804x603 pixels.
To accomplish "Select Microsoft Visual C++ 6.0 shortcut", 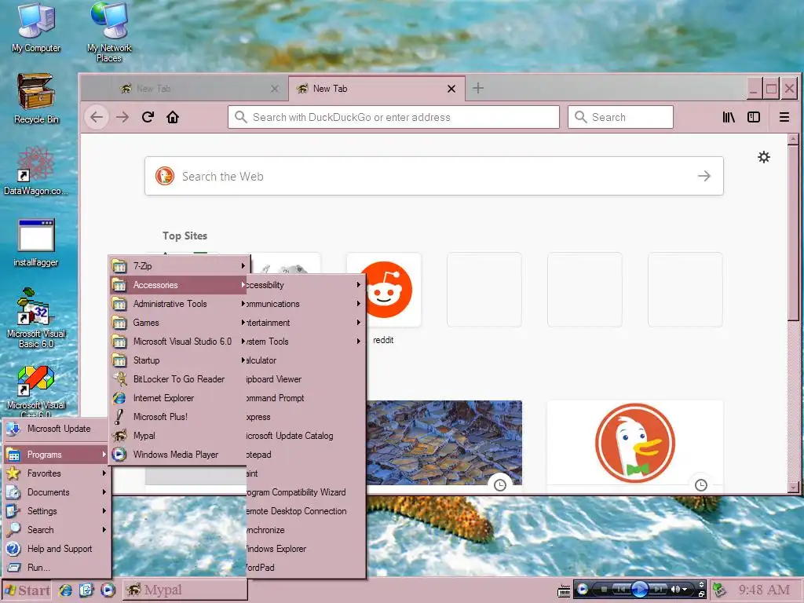I will click(x=36, y=389).
